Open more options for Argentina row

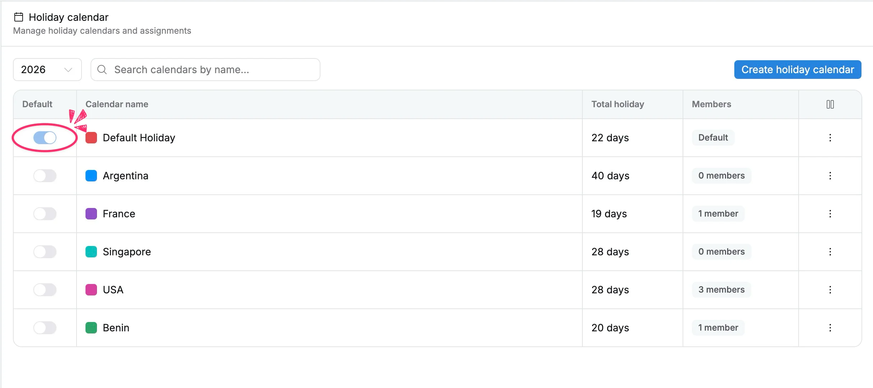(x=830, y=176)
